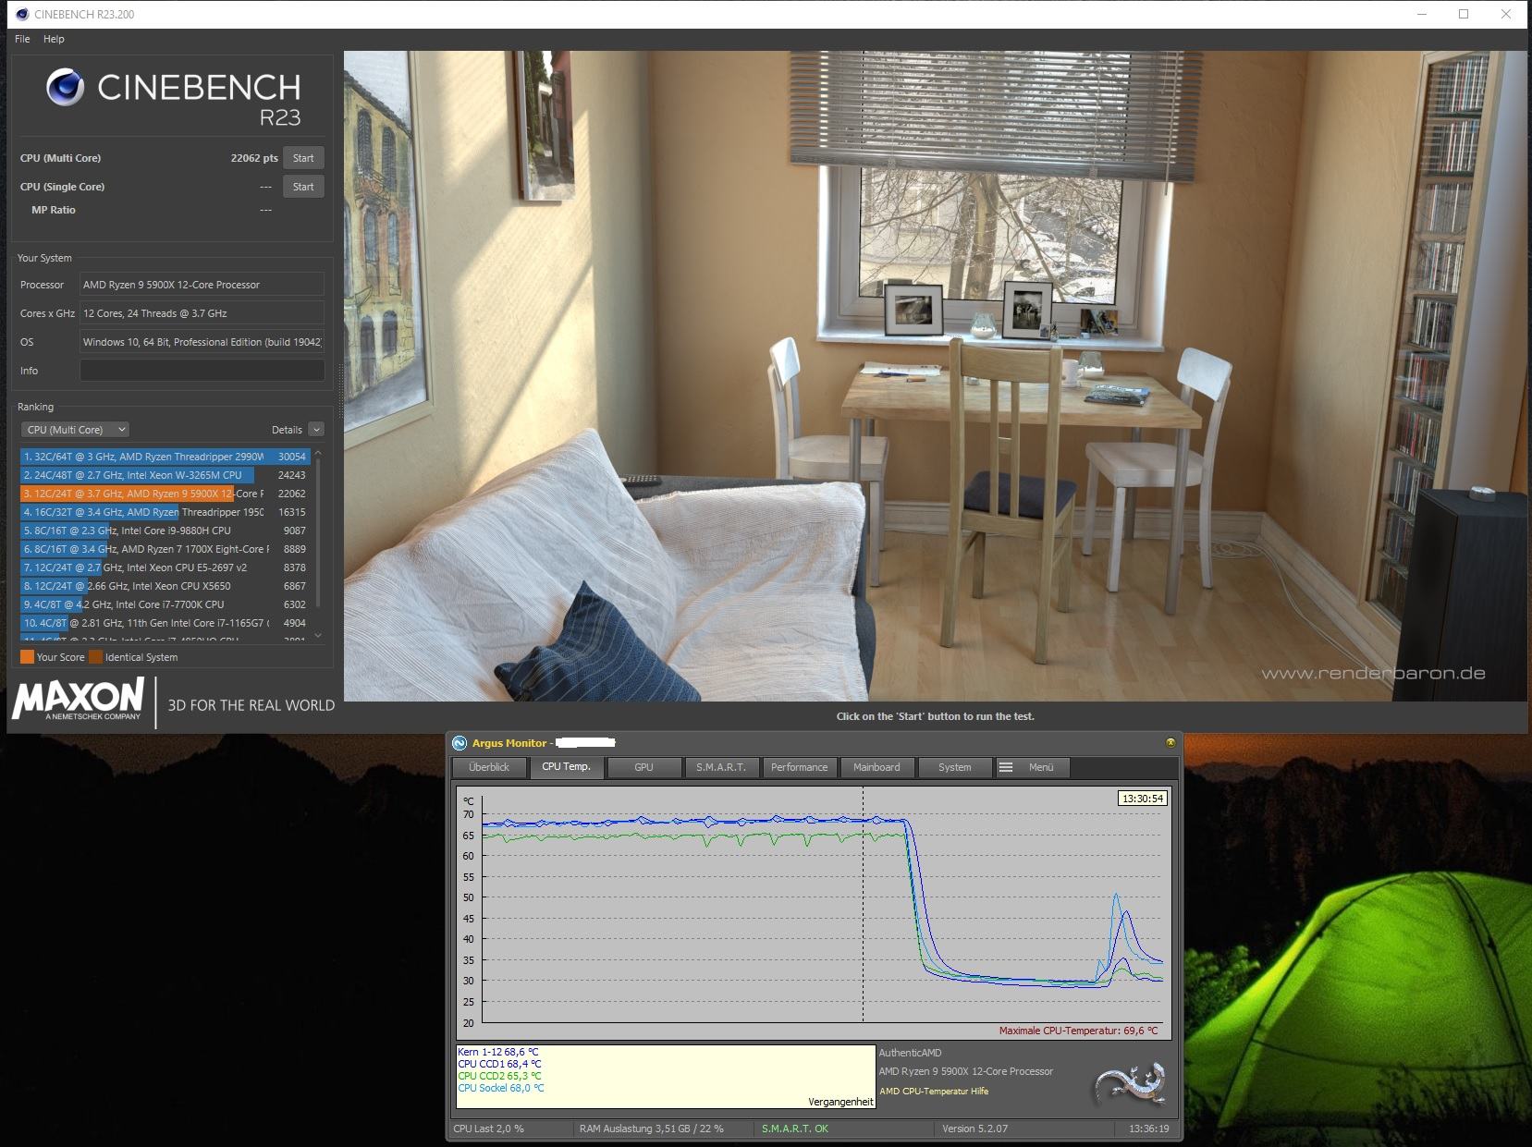The width and height of the screenshot is (1532, 1147).
Task: Select ranking row Intel Xeon CPU X5650
Action: (x=165, y=586)
